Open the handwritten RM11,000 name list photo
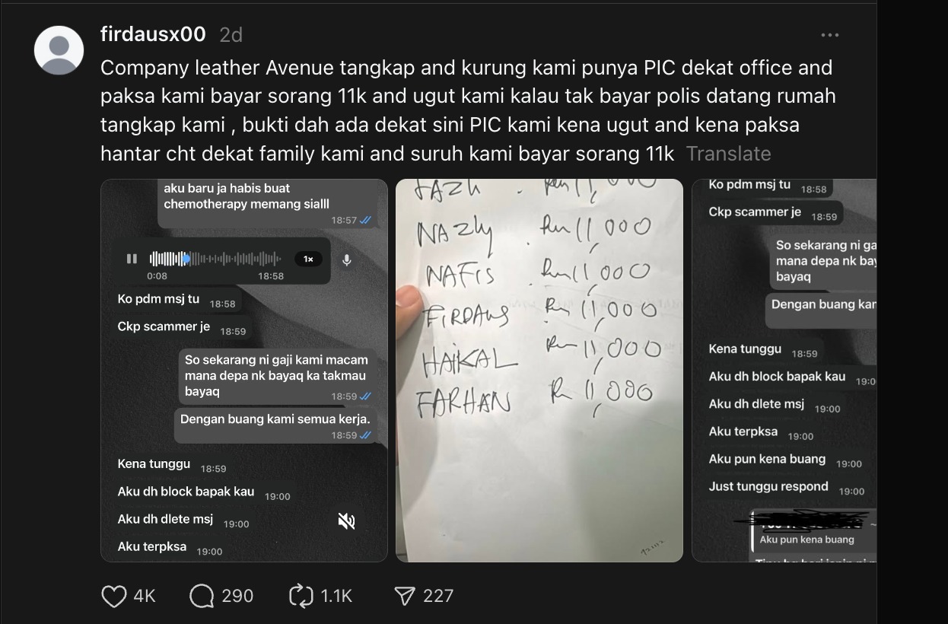The image size is (948, 624). click(x=539, y=371)
